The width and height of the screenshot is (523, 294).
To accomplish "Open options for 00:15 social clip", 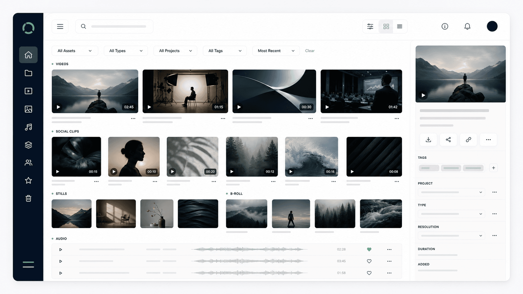I will pyautogui.click(x=96, y=182).
